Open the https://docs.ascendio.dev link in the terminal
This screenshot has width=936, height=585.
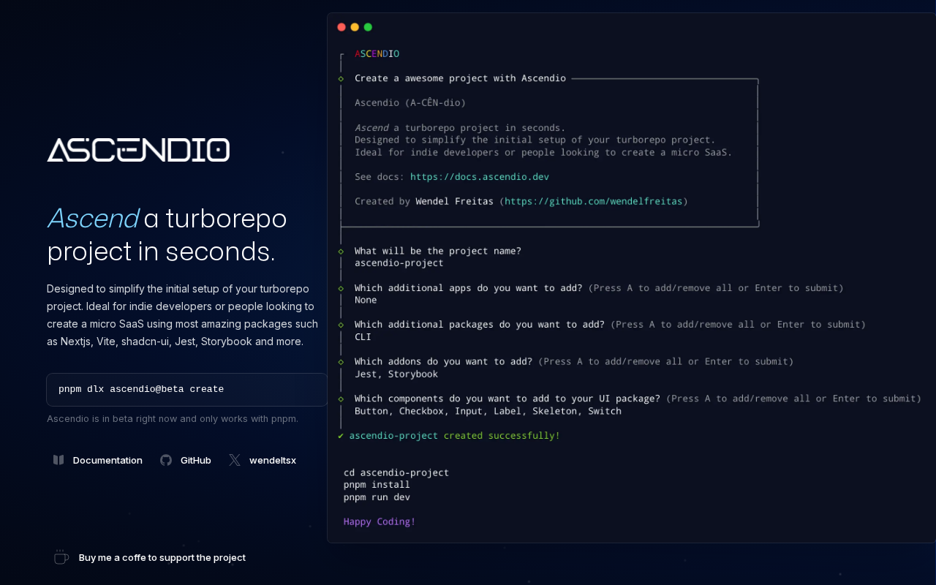point(480,177)
